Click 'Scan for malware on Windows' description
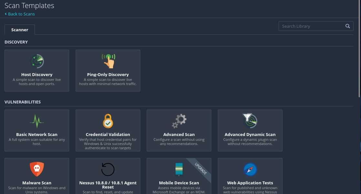Viewport: 361px width, 194px height. click(37, 190)
